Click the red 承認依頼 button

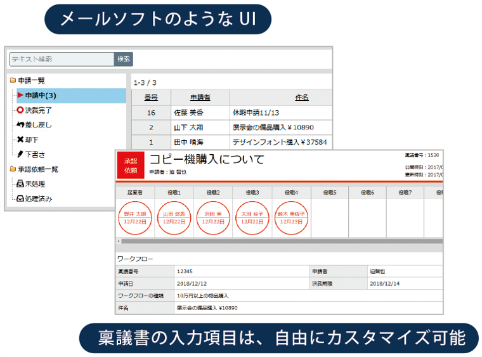[130, 166]
